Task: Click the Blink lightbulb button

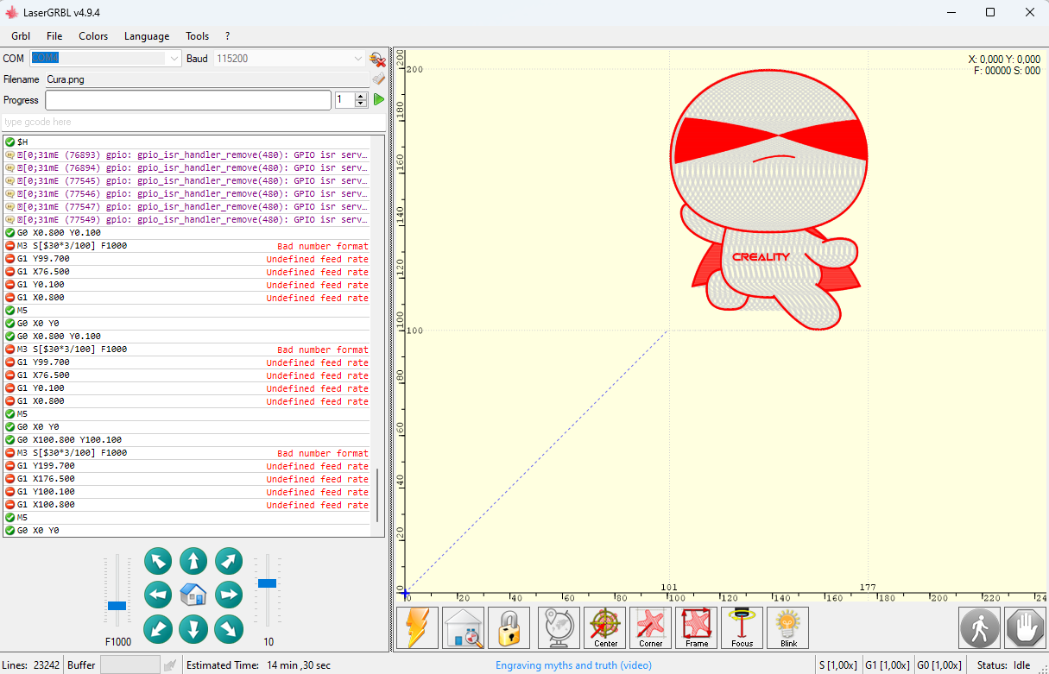Action: click(x=788, y=627)
